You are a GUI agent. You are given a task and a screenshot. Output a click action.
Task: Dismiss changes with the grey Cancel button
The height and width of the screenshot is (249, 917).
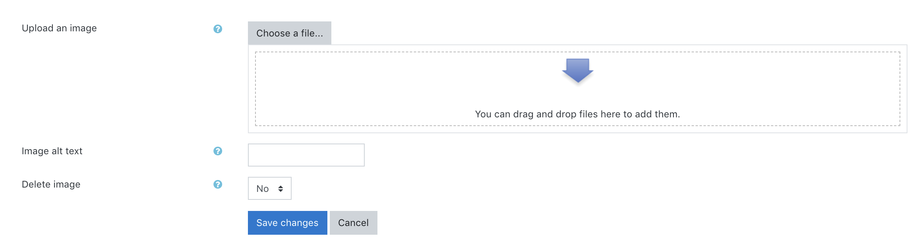[x=354, y=223]
